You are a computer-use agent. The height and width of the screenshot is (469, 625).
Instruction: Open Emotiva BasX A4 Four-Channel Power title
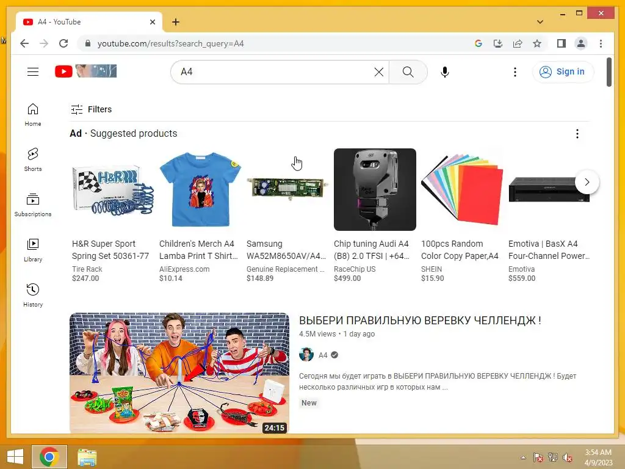[549, 250]
